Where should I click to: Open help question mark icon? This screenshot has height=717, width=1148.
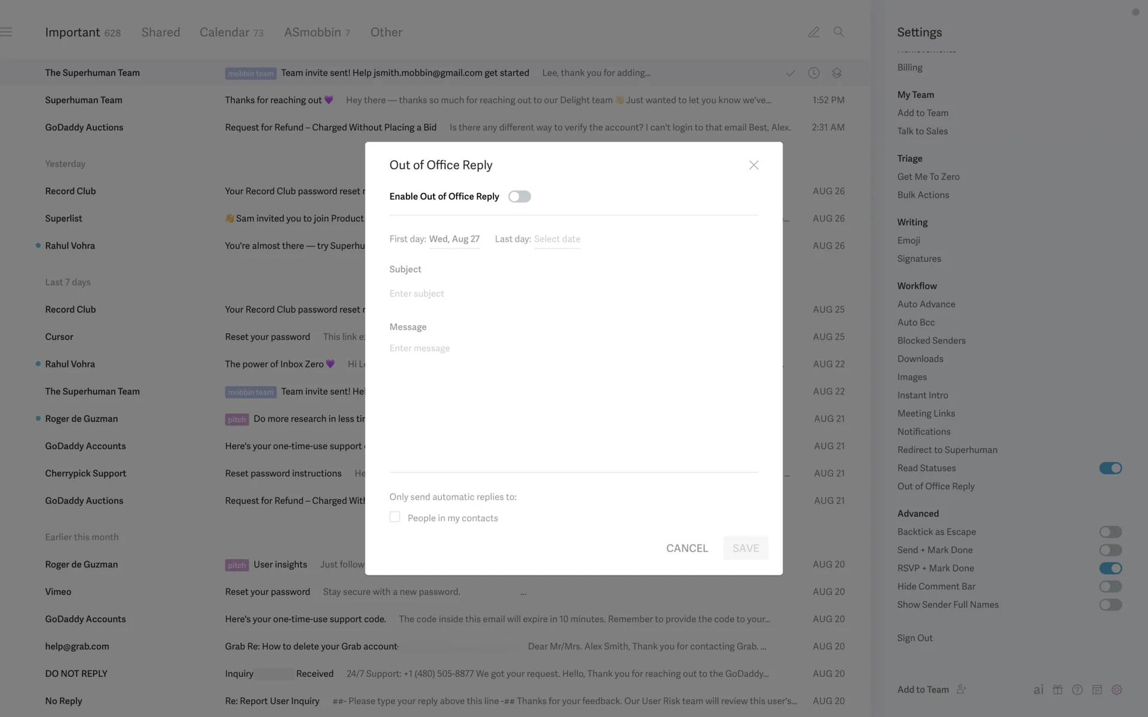click(x=1077, y=690)
